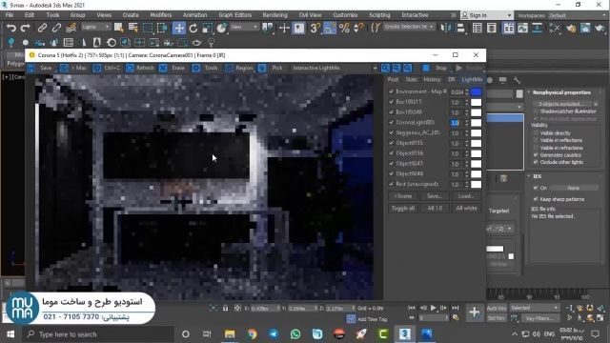Screen dimensions: 610x343
Task: Toggle the Percent Snap icon
Action: (344, 28)
